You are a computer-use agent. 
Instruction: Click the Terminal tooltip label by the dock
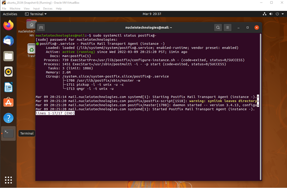coord(27,133)
